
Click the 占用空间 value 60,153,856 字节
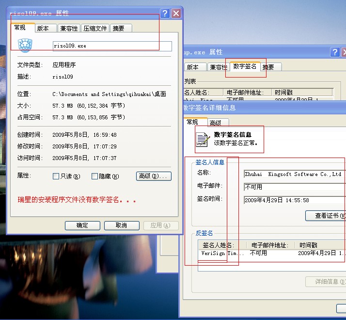coord(89,117)
